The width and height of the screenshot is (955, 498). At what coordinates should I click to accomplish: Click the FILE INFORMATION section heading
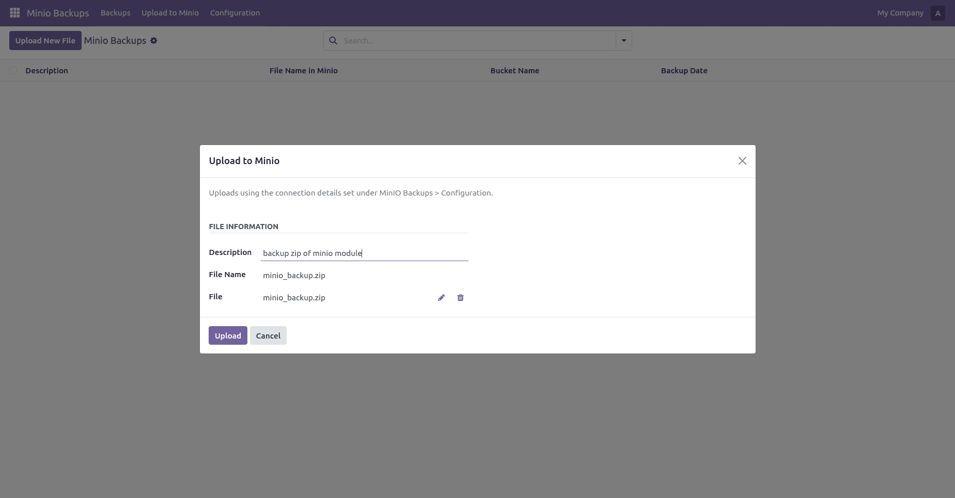pos(243,227)
